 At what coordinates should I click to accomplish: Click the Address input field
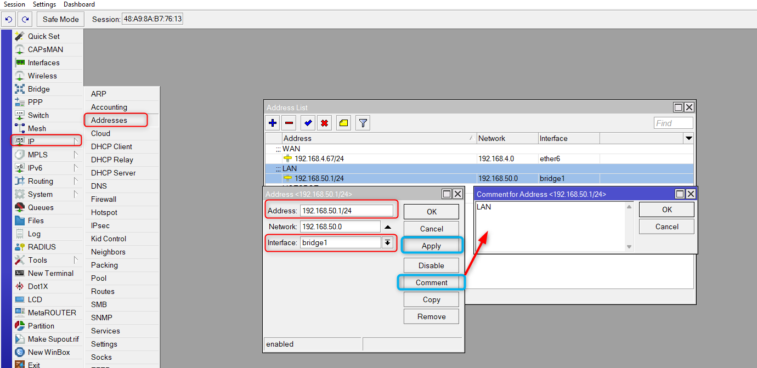pos(346,211)
